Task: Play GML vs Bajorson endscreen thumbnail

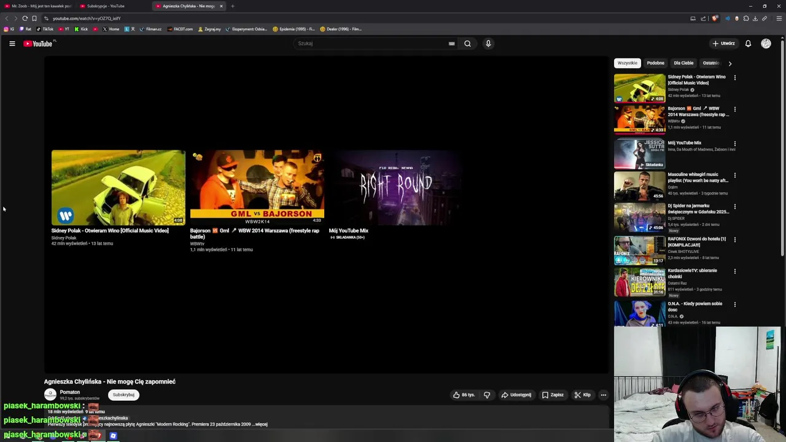Action: pos(257,188)
